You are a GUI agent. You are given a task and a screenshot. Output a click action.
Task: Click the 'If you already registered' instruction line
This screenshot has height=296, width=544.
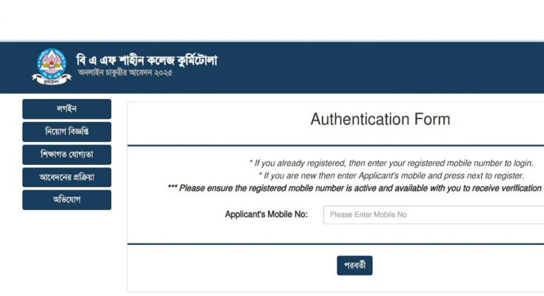[x=391, y=163]
